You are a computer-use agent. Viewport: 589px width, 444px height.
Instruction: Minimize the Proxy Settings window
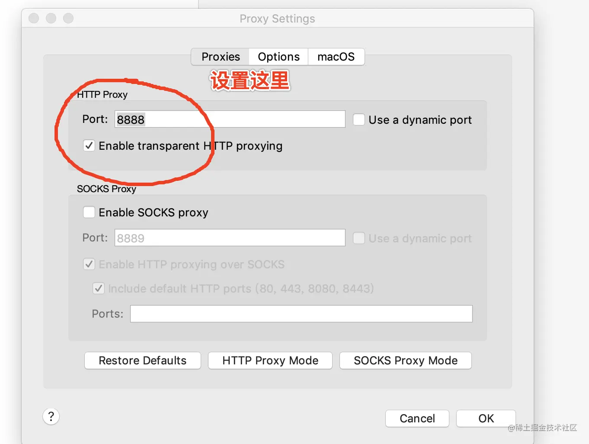click(x=51, y=18)
